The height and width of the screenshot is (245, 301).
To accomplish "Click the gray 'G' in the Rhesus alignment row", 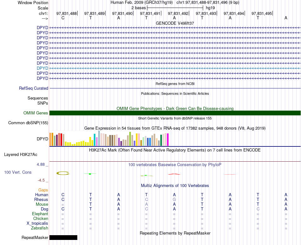I will pyautogui.click(x=174, y=200).
